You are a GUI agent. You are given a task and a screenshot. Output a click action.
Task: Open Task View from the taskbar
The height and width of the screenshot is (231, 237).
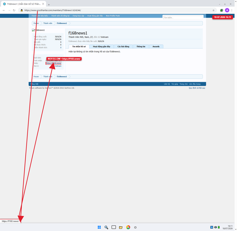click(114, 227)
